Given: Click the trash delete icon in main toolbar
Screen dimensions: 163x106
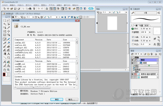Looking at the screenshot, I should coord(34,9).
